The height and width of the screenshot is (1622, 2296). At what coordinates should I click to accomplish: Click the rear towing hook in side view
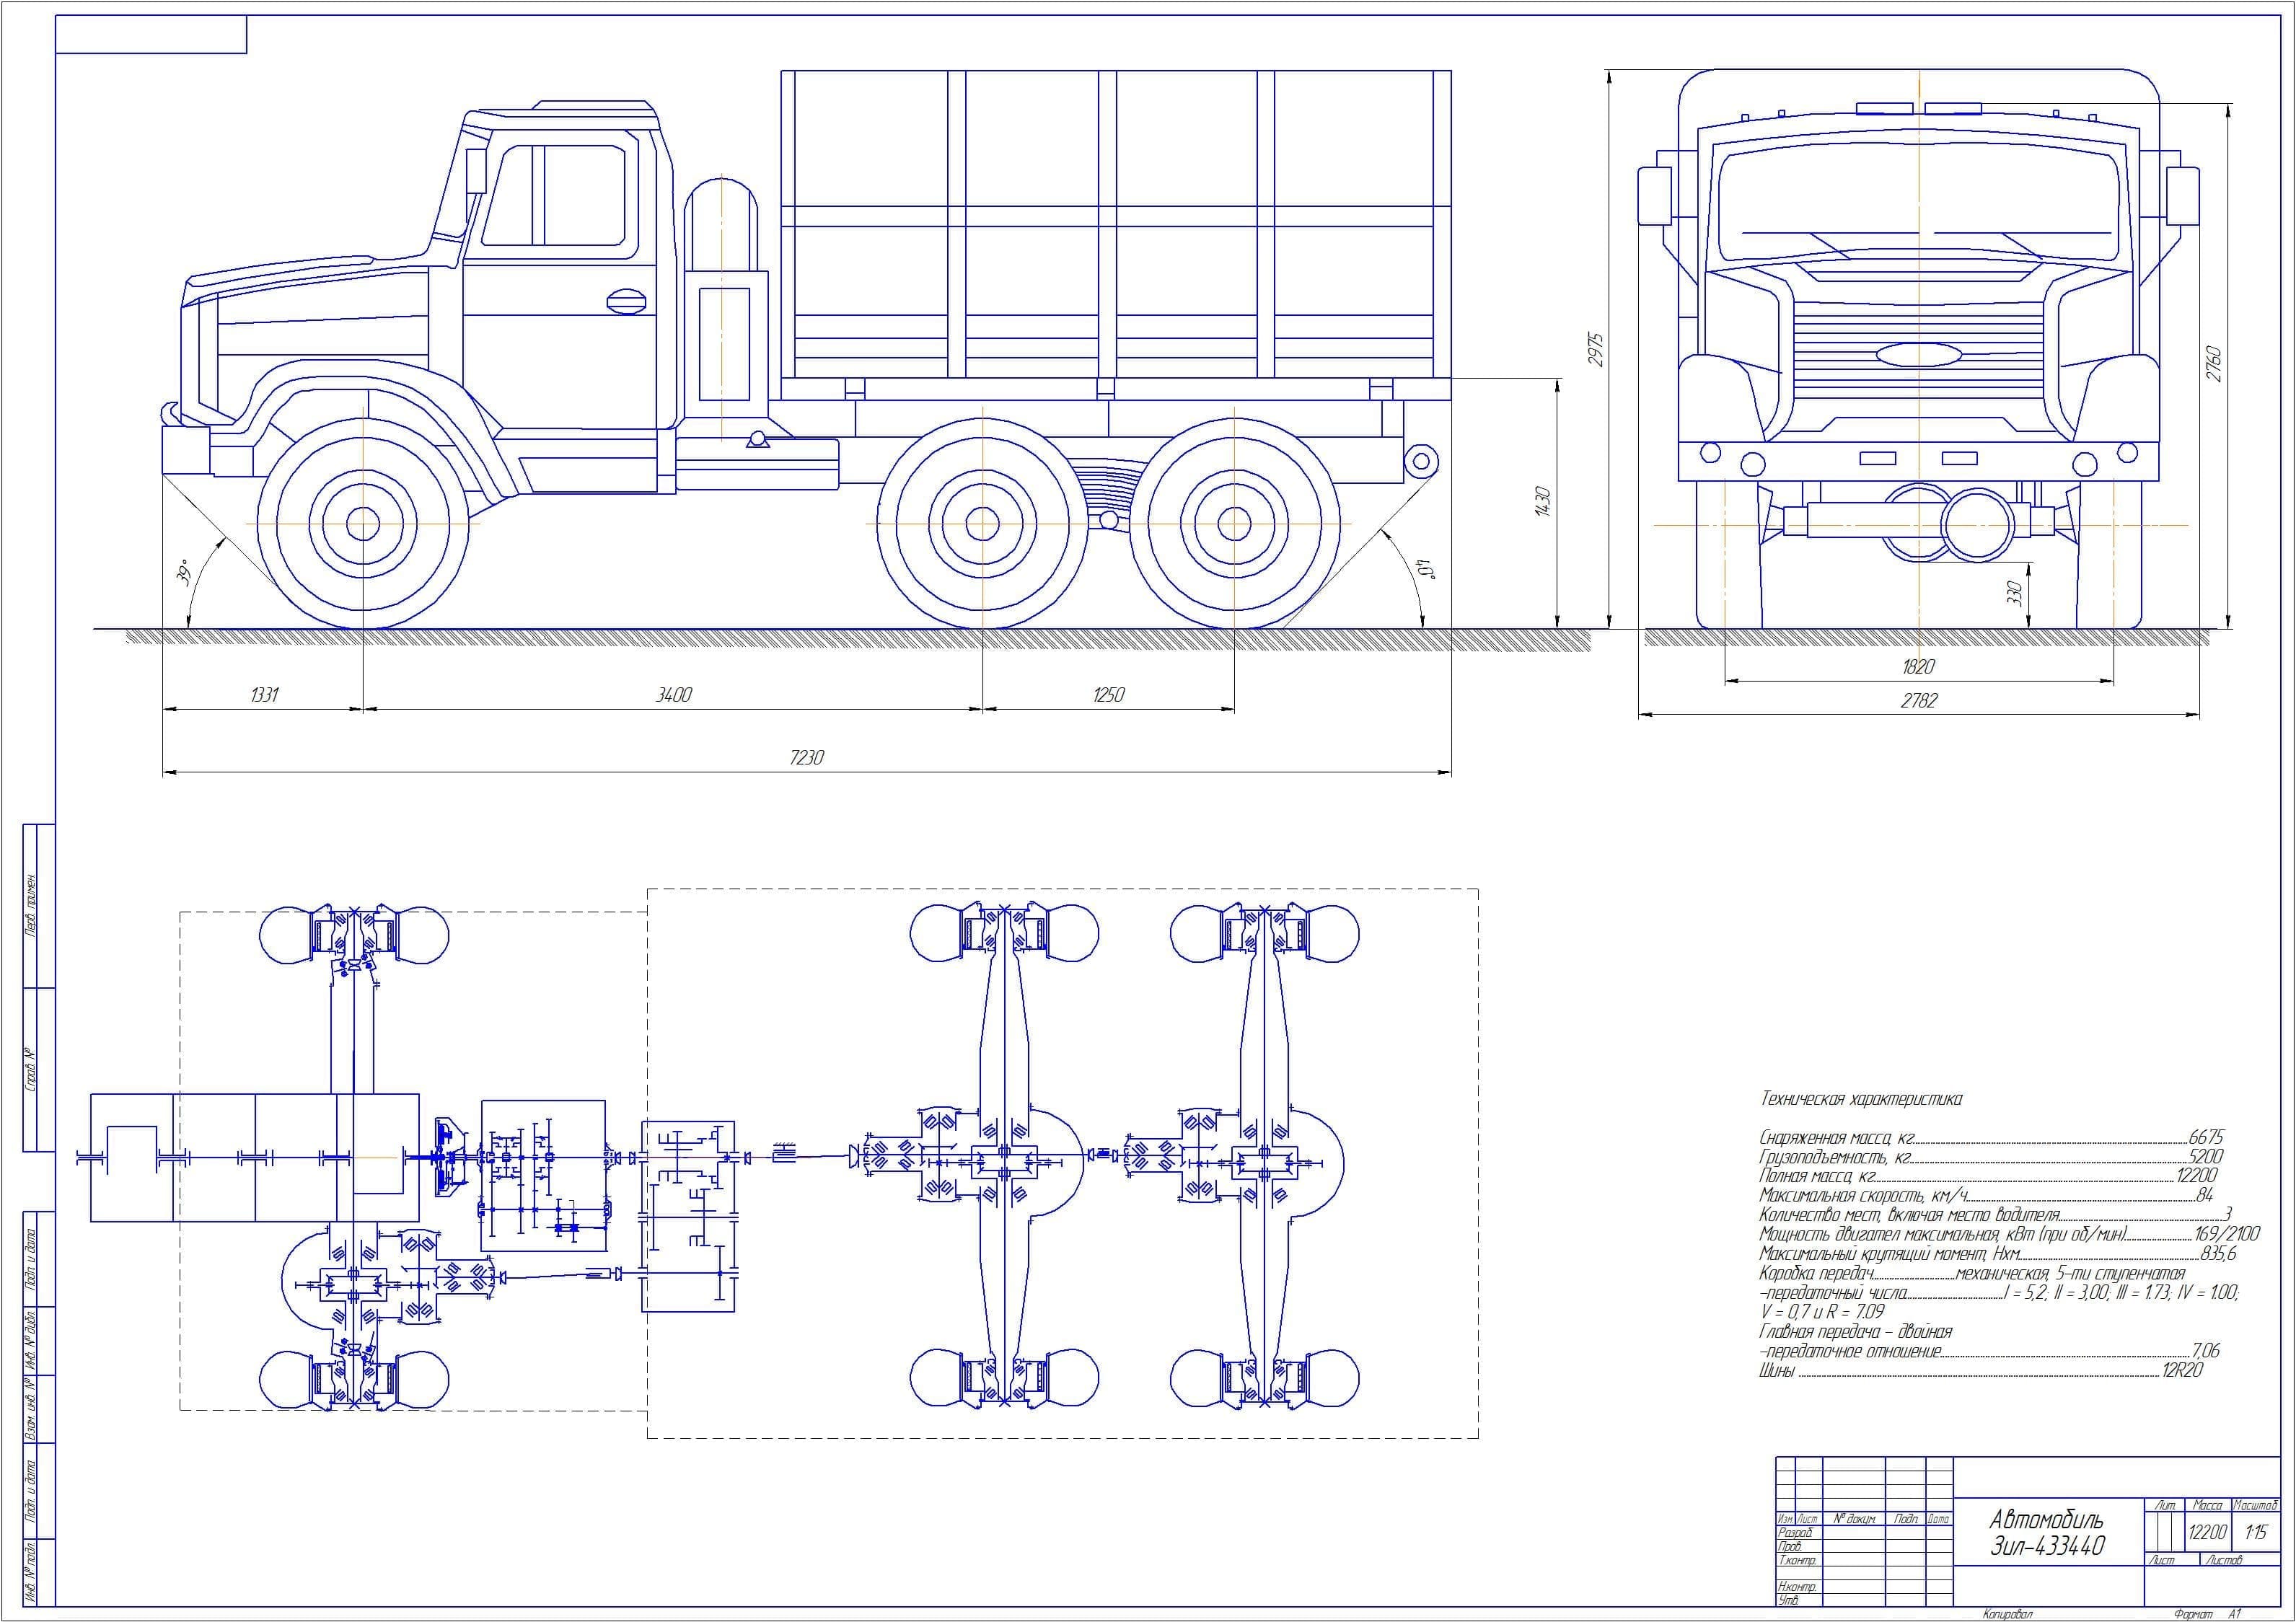[x=1420, y=461]
